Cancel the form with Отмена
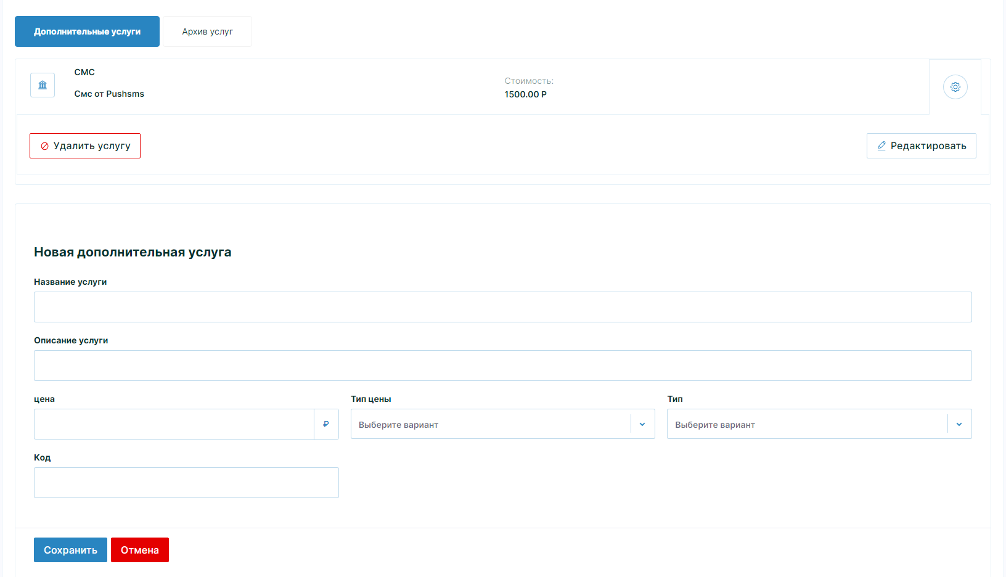This screenshot has height=577, width=1006. pyautogui.click(x=140, y=550)
